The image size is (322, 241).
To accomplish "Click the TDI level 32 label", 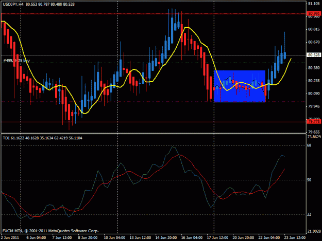I will click(x=309, y=214).
